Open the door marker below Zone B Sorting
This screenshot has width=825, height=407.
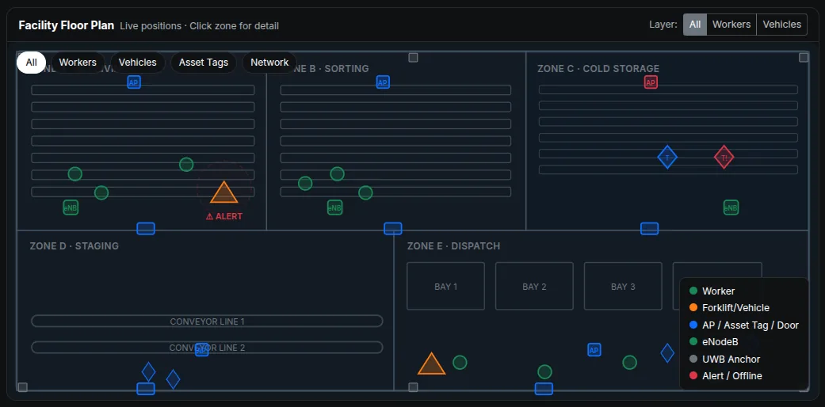(x=393, y=229)
